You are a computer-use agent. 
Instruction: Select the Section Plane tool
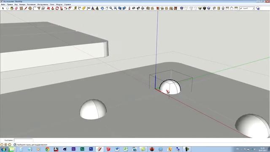(143, 8)
